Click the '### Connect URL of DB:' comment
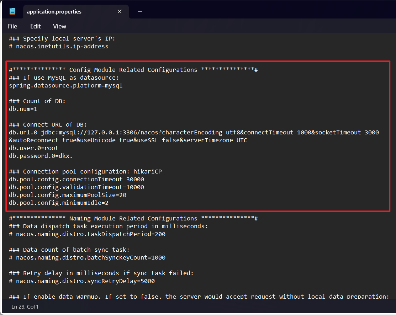396x315 pixels. tap(48, 125)
